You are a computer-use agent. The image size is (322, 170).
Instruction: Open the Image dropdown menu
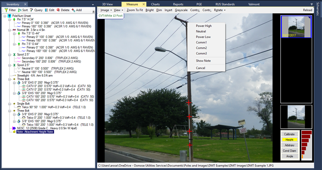coord(106,10)
